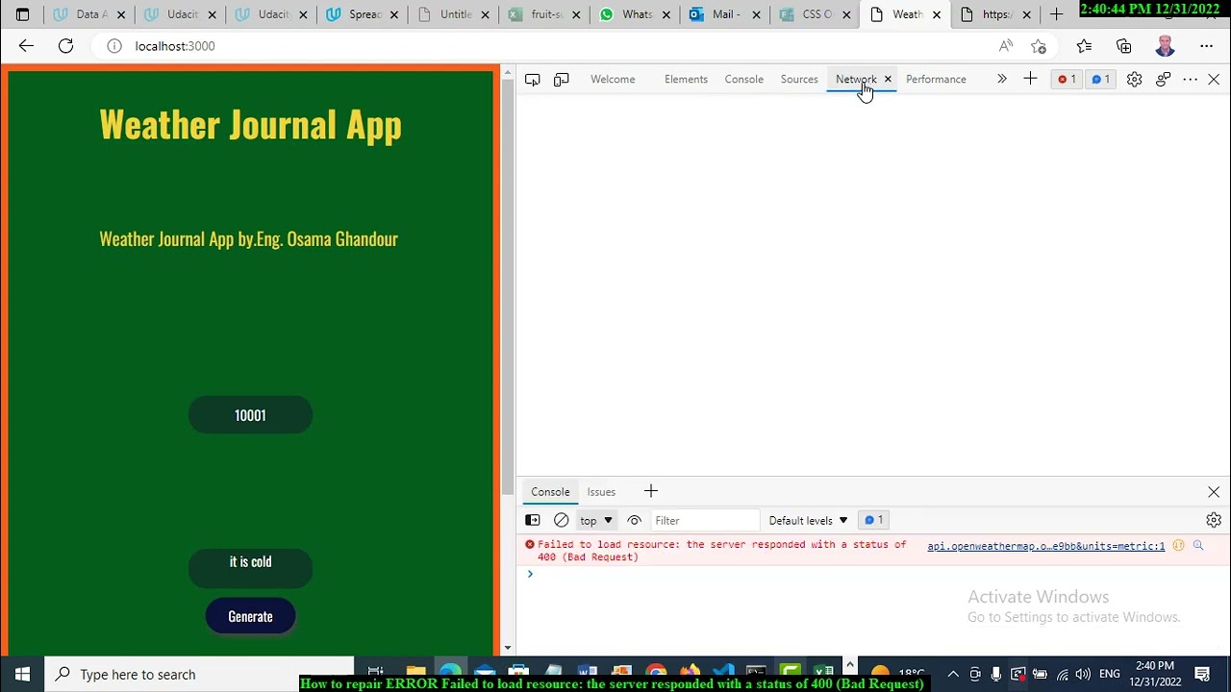Reload the localhost page
The width and height of the screenshot is (1231, 692).
click(65, 46)
